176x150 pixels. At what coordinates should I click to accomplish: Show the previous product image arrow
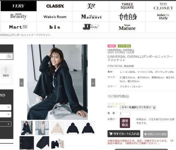pos(22,82)
